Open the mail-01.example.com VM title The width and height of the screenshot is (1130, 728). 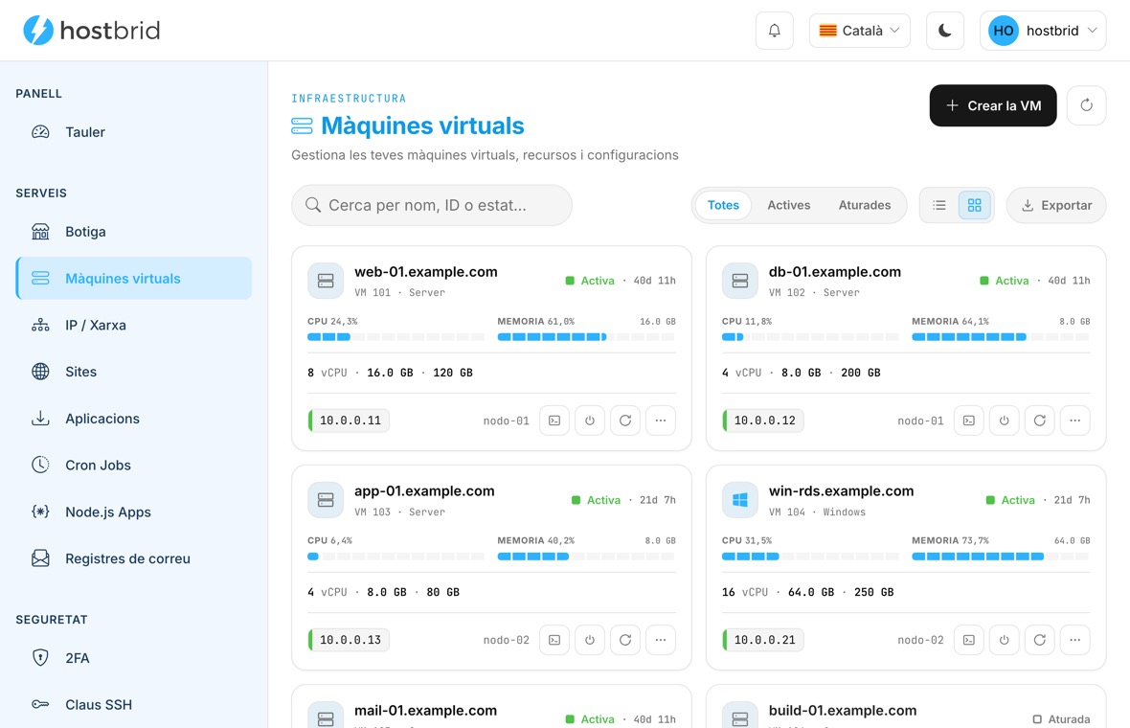pyautogui.click(x=425, y=710)
